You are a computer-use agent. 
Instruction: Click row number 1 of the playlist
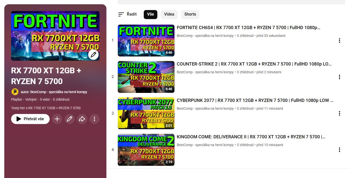pyautogui.click(x=113, y=40)
